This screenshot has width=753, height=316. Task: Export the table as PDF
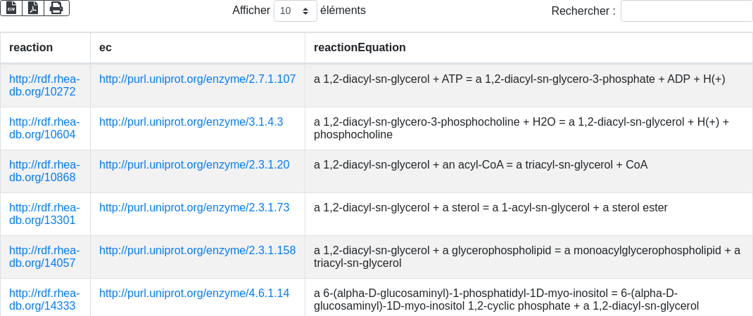click(33, 8)
